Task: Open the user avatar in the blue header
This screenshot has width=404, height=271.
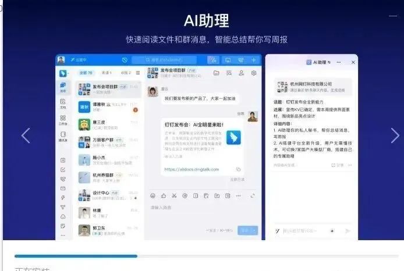Action: pyautogui.click(x=61, y=60)
